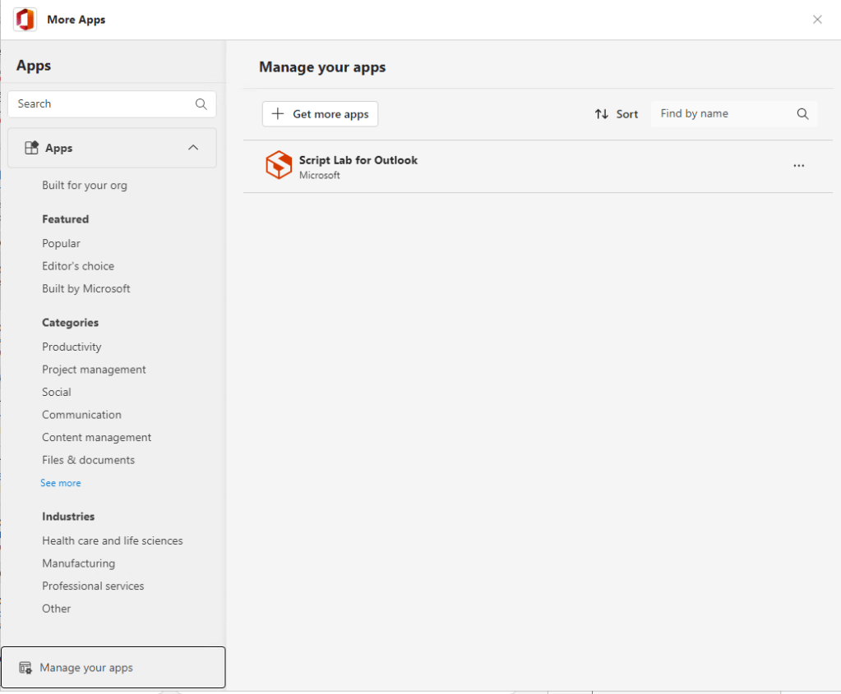Screen dimensions: 841x694
Task: Click the Office logo in the title bar
Action: [x=25, y=20]
